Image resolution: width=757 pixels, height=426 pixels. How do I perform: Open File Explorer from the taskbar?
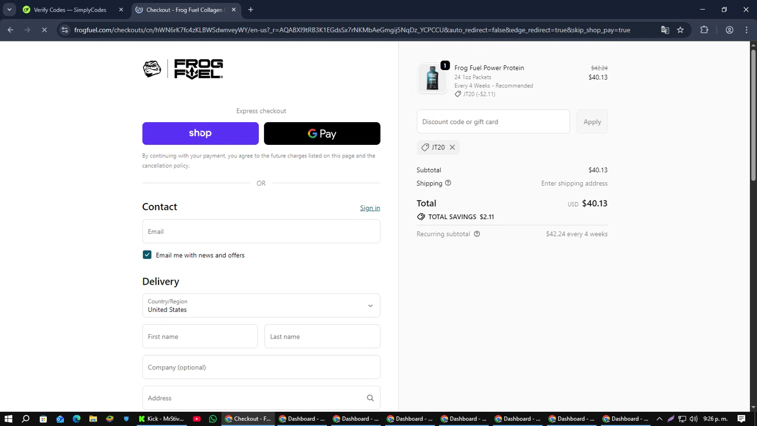pos(93,418)
